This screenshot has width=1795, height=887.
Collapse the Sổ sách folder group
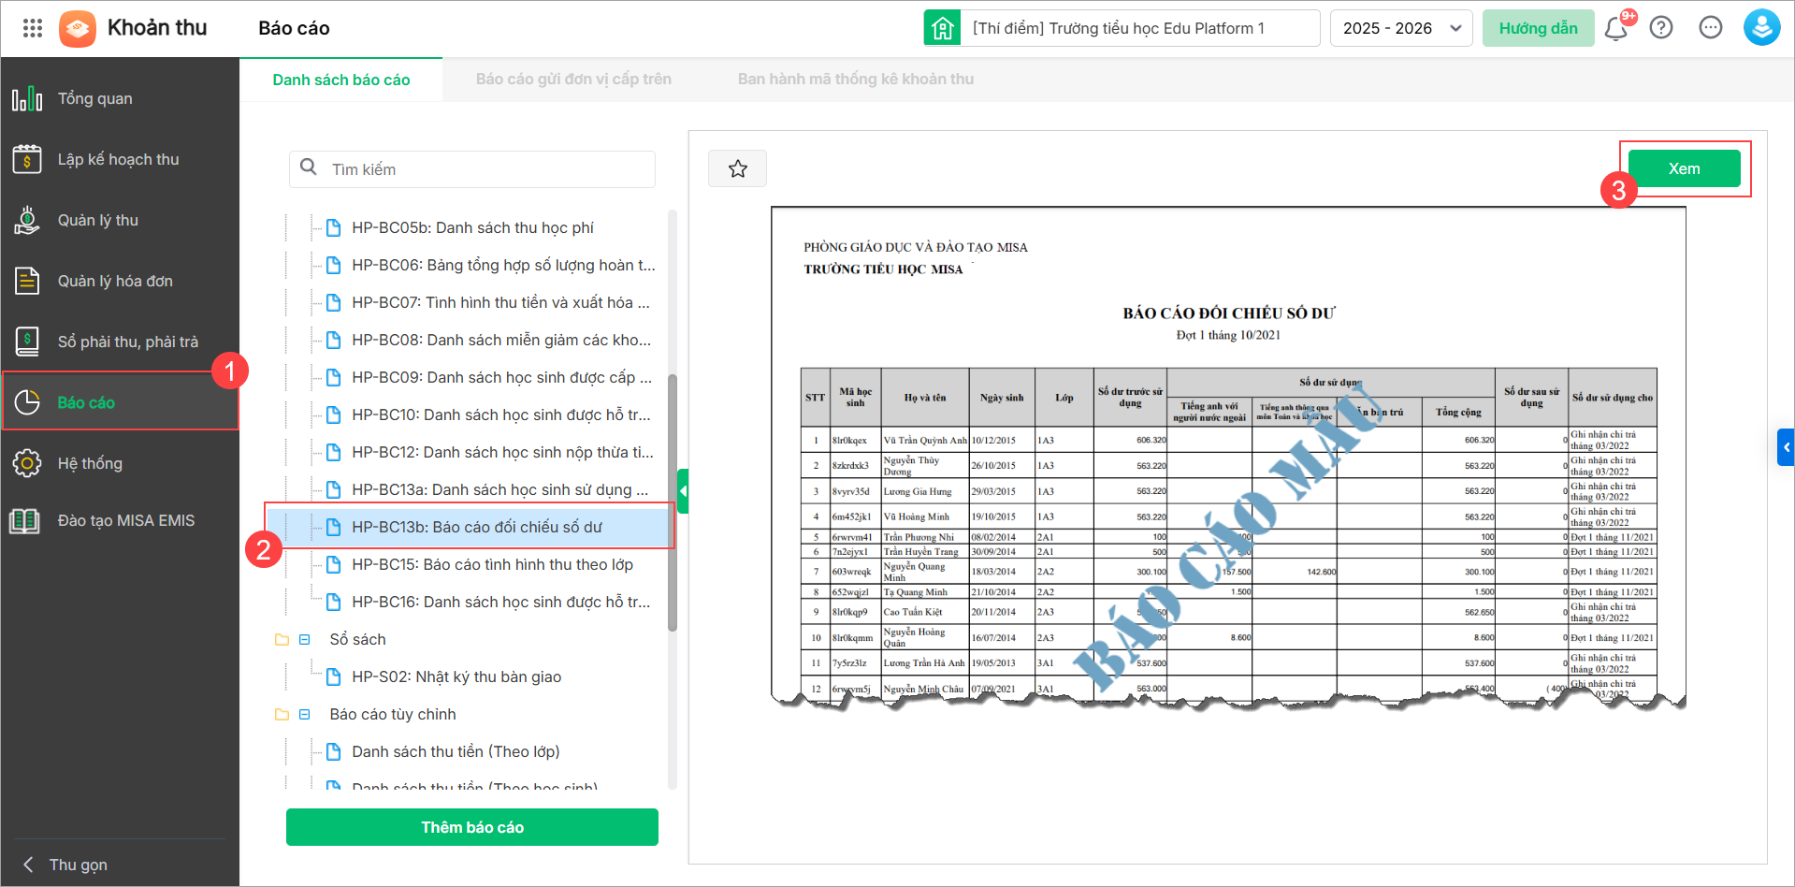point(304,640)
